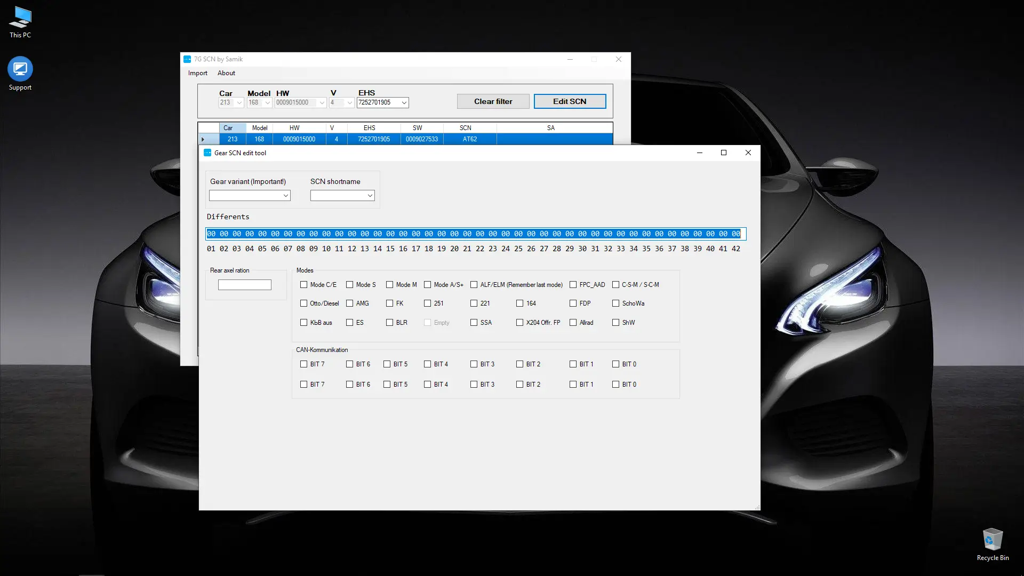Toggle the Allrad checkbox
The height and width of the screenshot is (576, 1024).
tap(573, 323)
